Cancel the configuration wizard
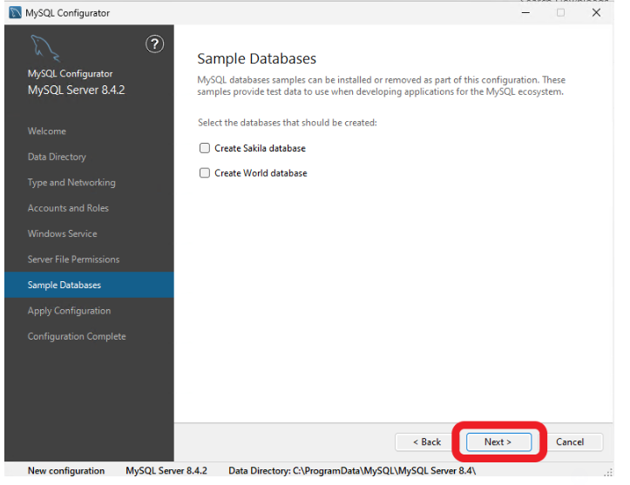 pyautogui.click(x=570, y=441)
